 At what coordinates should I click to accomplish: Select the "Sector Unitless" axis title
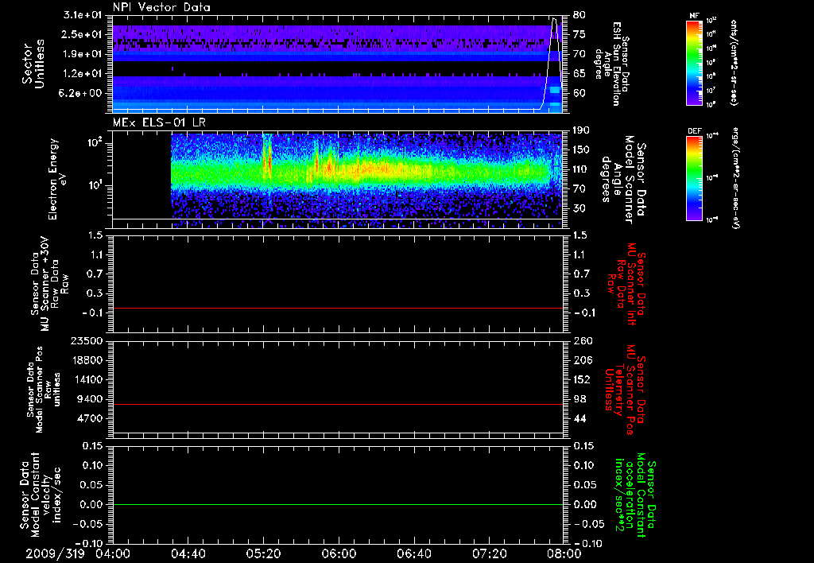click(33, 64)
